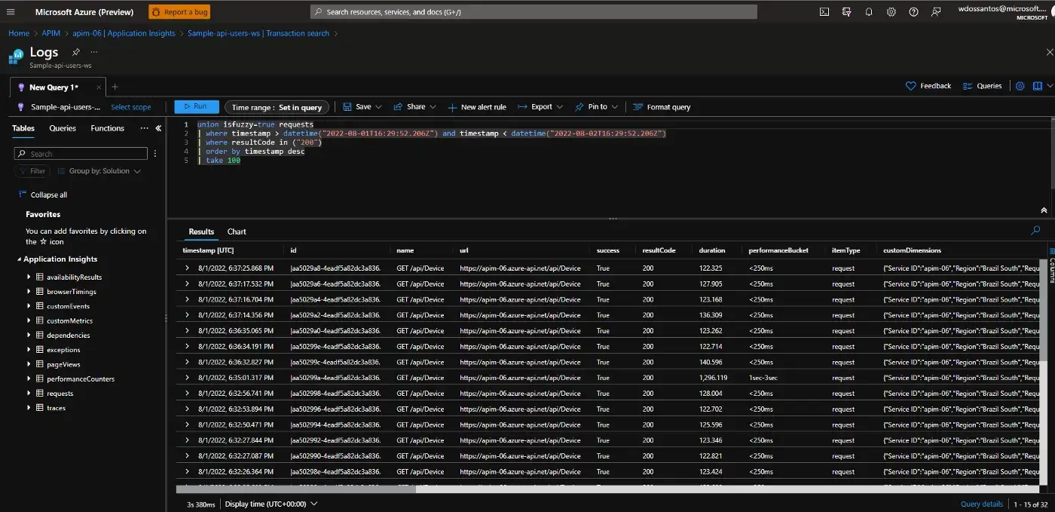
Task: Open the ellipsis menu next to Logs title
Action: tap(94, 52)
